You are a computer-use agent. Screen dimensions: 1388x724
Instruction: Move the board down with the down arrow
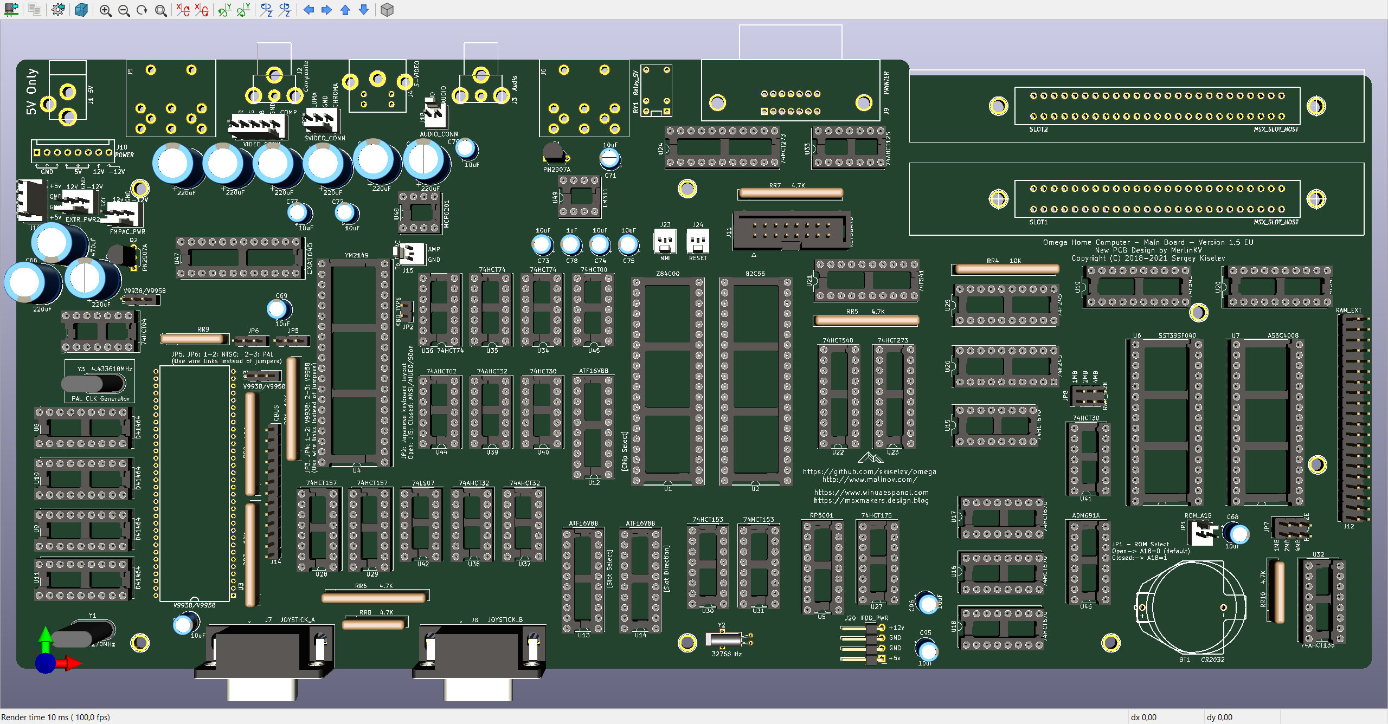(x=364, y=10)
